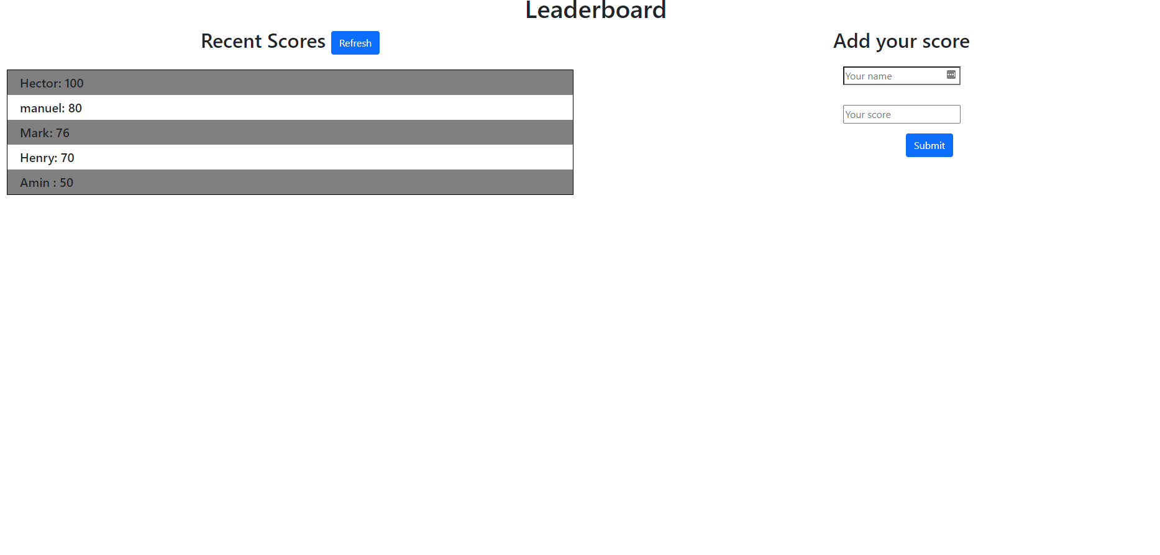Click the Add your score heading
This screenshot has height=555, width=1160.
(x=901, y=41)
